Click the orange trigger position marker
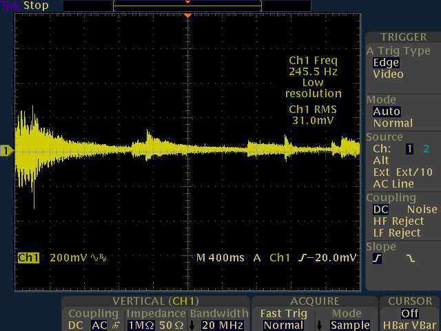 point(187,15)
